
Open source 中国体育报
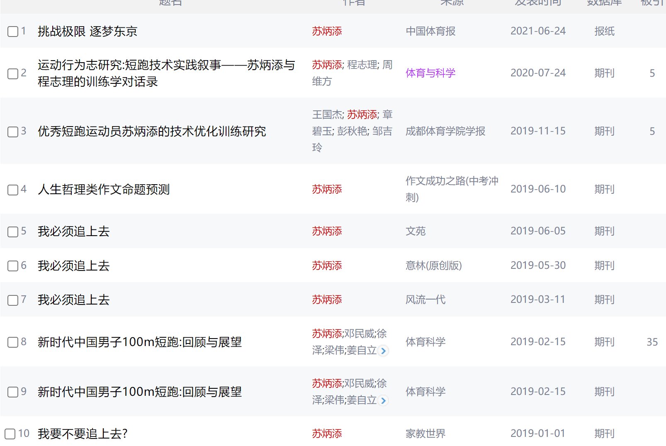pos(430,31)
